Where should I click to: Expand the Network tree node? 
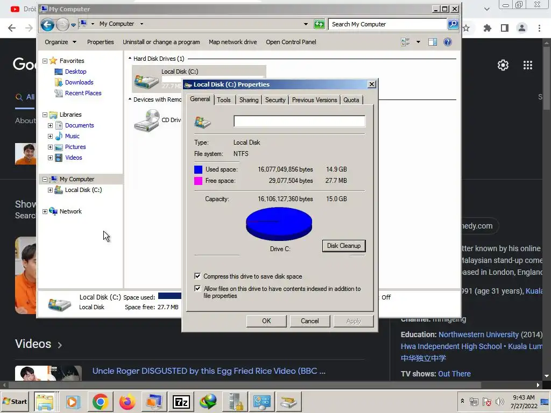(x=45, y=211)
